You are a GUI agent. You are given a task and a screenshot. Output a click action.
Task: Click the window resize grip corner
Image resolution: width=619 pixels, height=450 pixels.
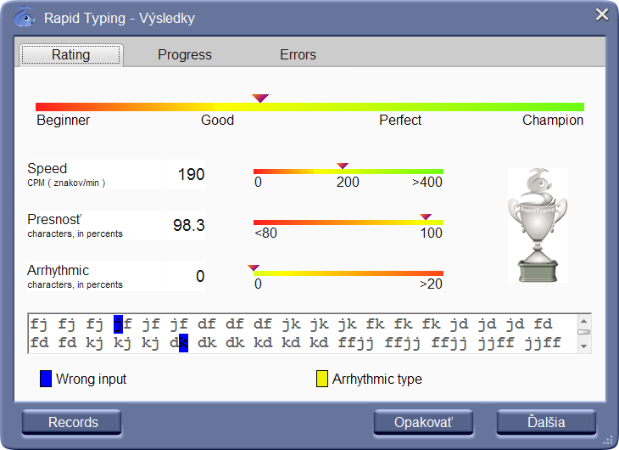point(607,440)
